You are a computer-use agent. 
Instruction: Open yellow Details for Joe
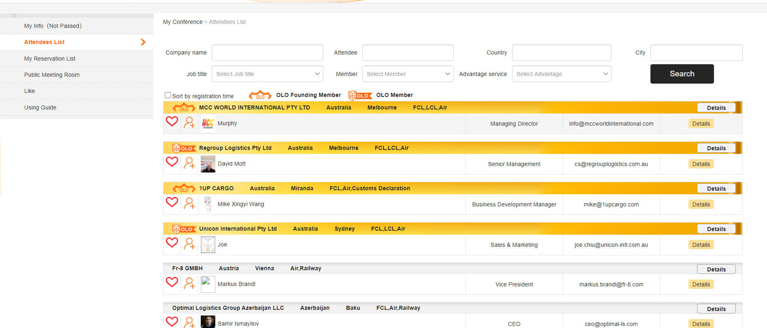pos(701,245)
